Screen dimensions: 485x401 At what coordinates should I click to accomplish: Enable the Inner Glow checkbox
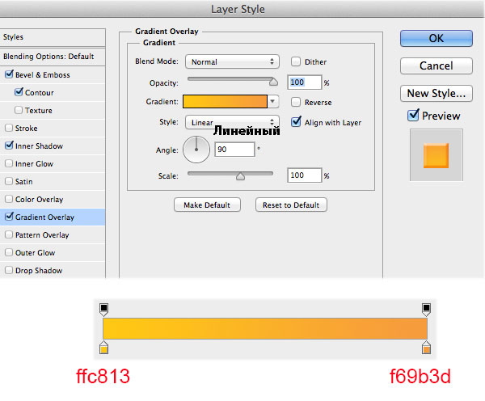(9, 163)
